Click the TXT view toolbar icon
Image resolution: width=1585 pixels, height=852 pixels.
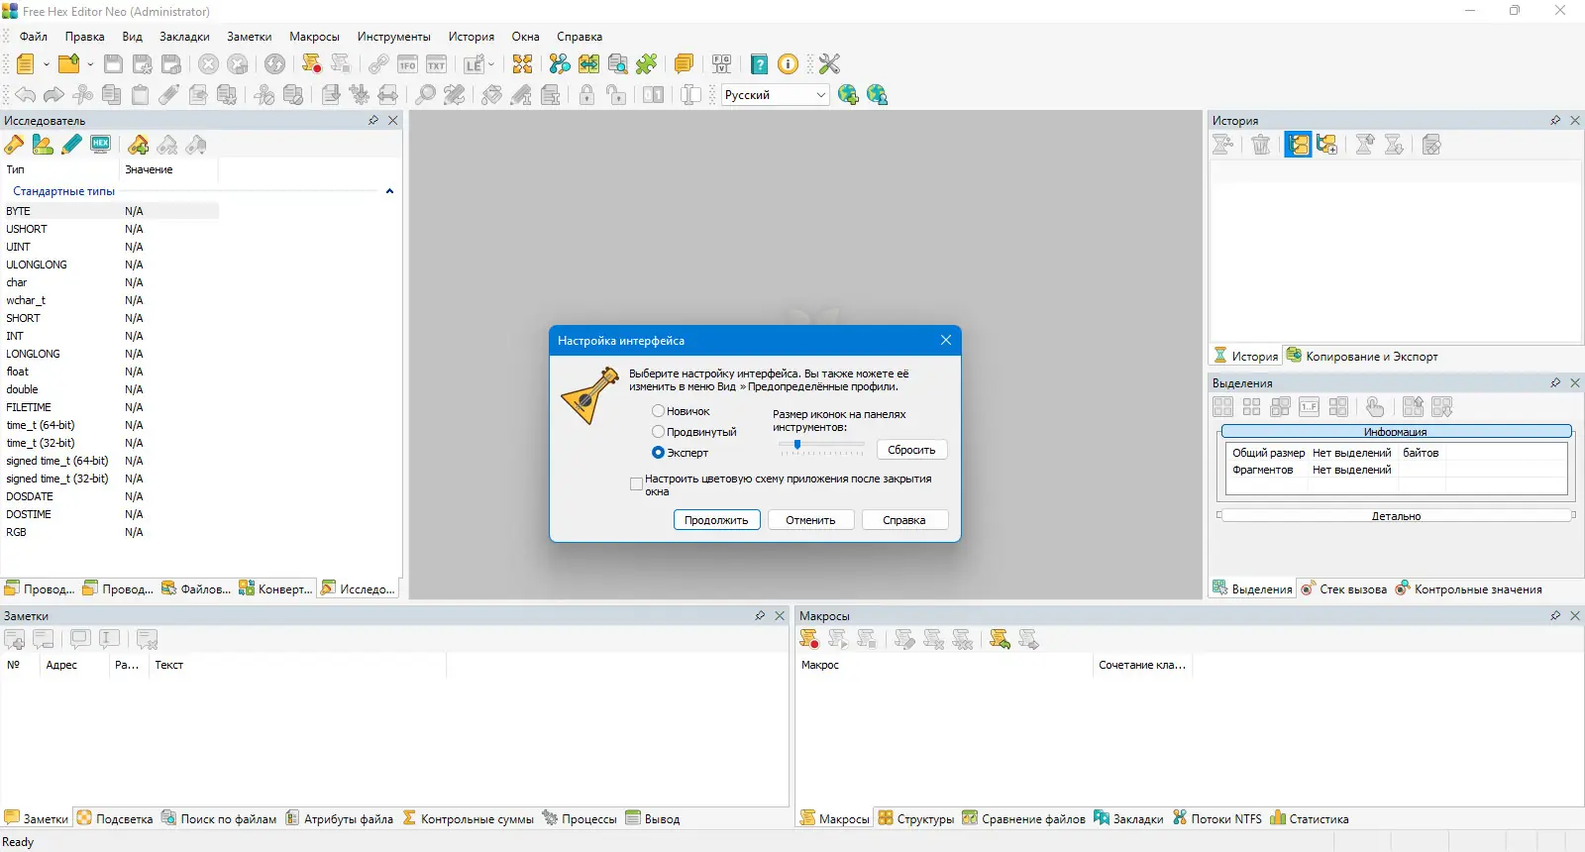[436, 64]
